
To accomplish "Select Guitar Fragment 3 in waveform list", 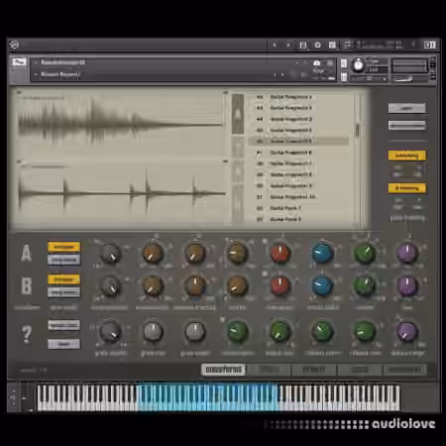I will coord(298,119).
